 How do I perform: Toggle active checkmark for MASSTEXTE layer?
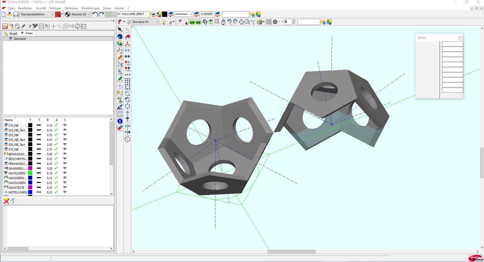[56, 187]
